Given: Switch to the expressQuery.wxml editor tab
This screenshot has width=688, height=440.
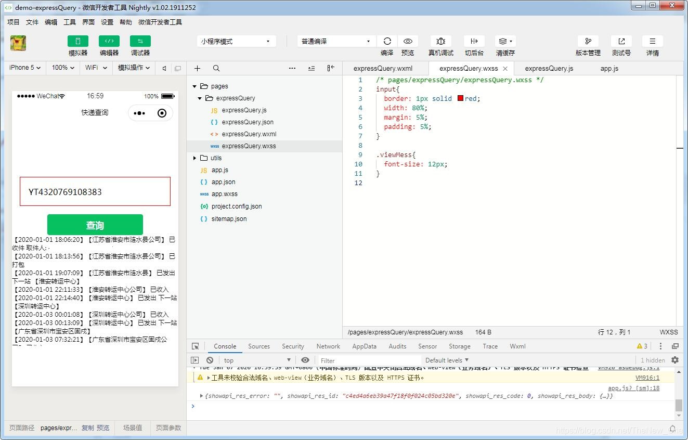Looking at the screenshot, I should pyautogui.click(x=383, y=68).
